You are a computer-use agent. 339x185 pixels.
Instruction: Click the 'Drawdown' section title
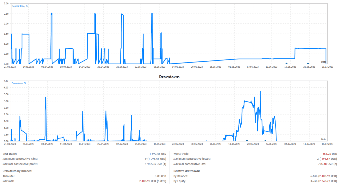click(169, 76)
